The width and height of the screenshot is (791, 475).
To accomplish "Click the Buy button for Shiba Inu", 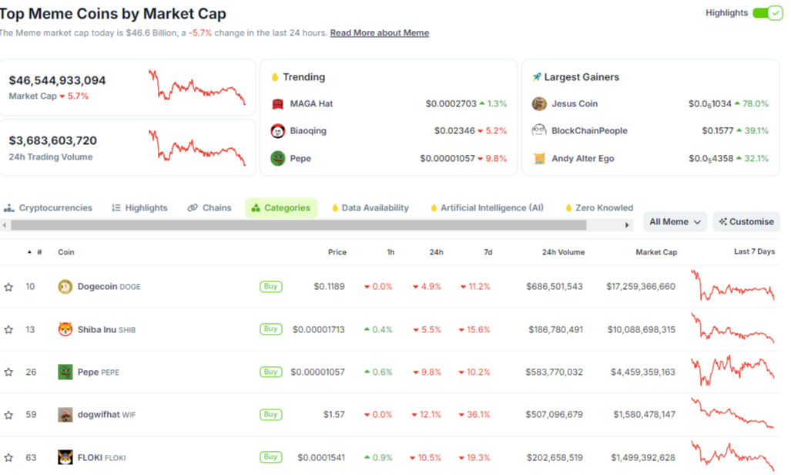I will tap(271, 329).
